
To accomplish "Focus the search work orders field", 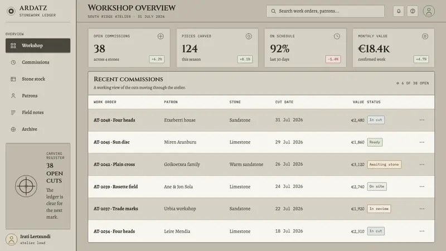I will click(325, 11).
